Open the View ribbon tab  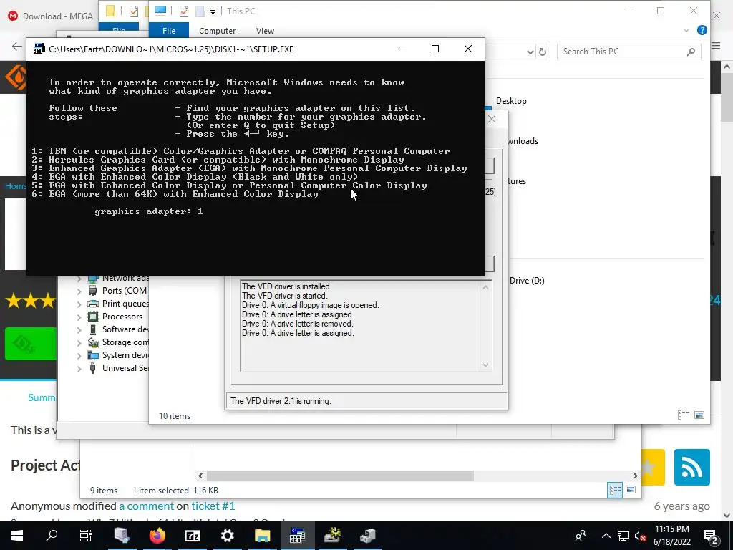(265, 31)
